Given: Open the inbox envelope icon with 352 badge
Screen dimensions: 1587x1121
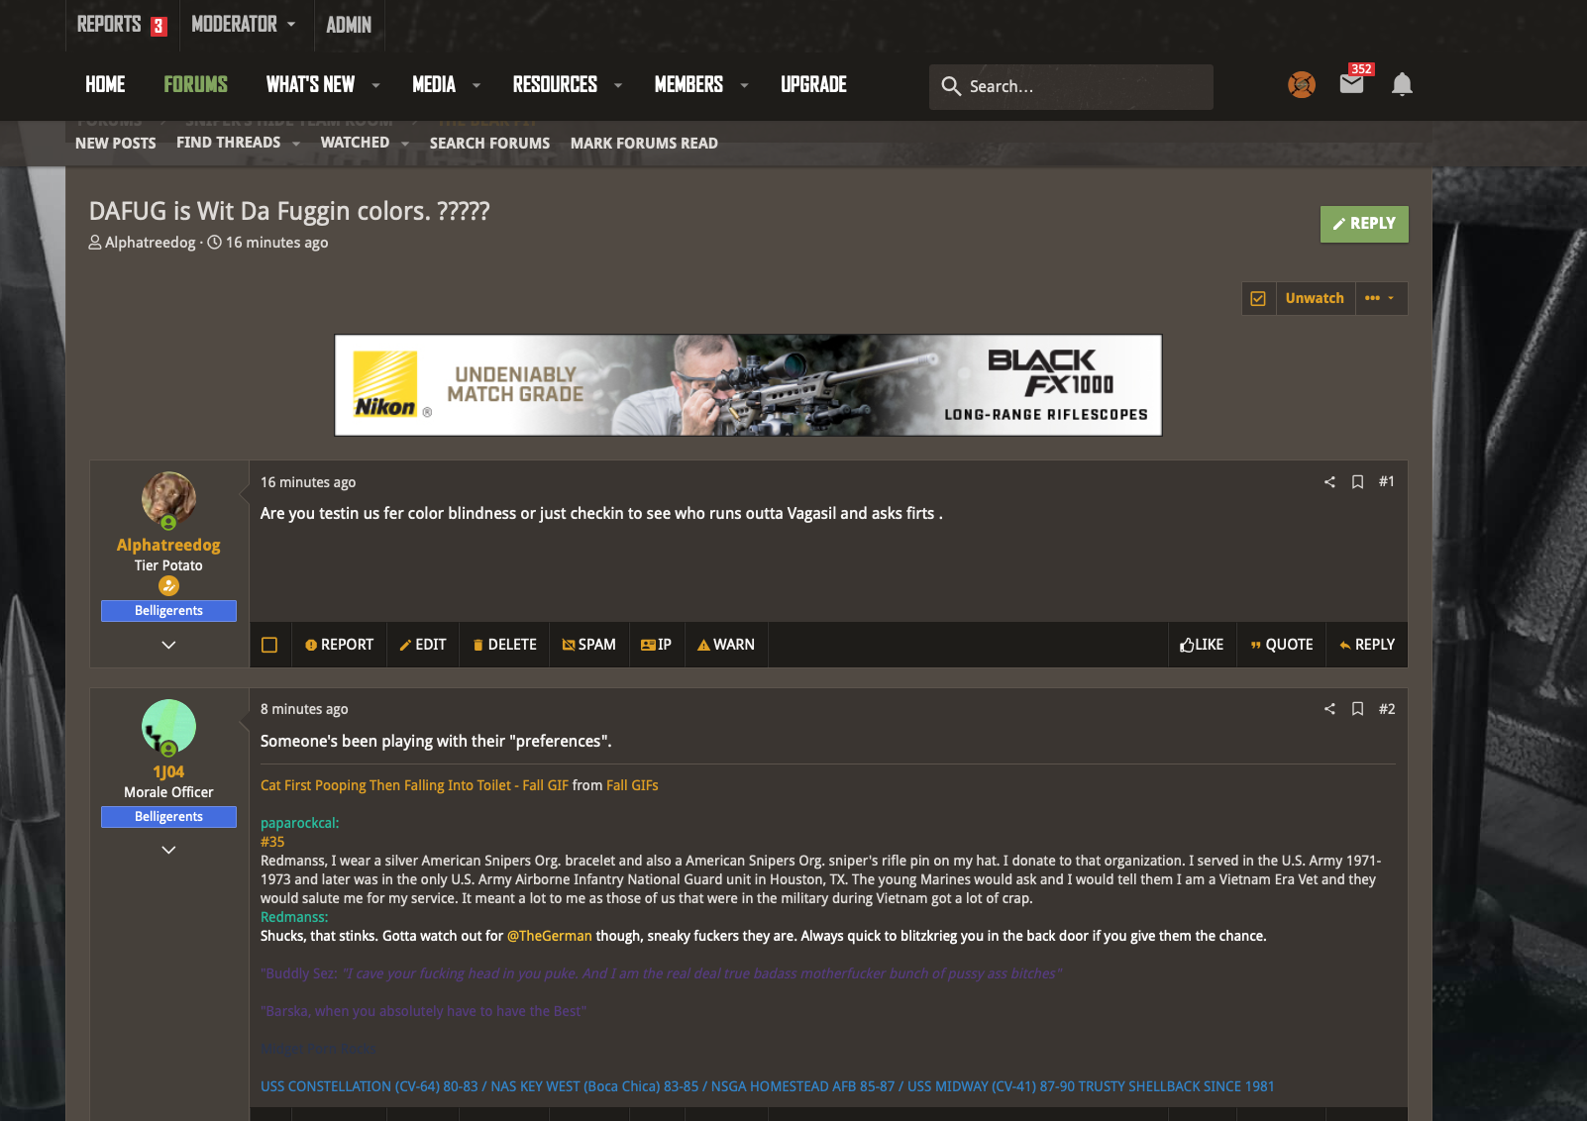Looking at the screenshot, I should (x=1352, y=84).
